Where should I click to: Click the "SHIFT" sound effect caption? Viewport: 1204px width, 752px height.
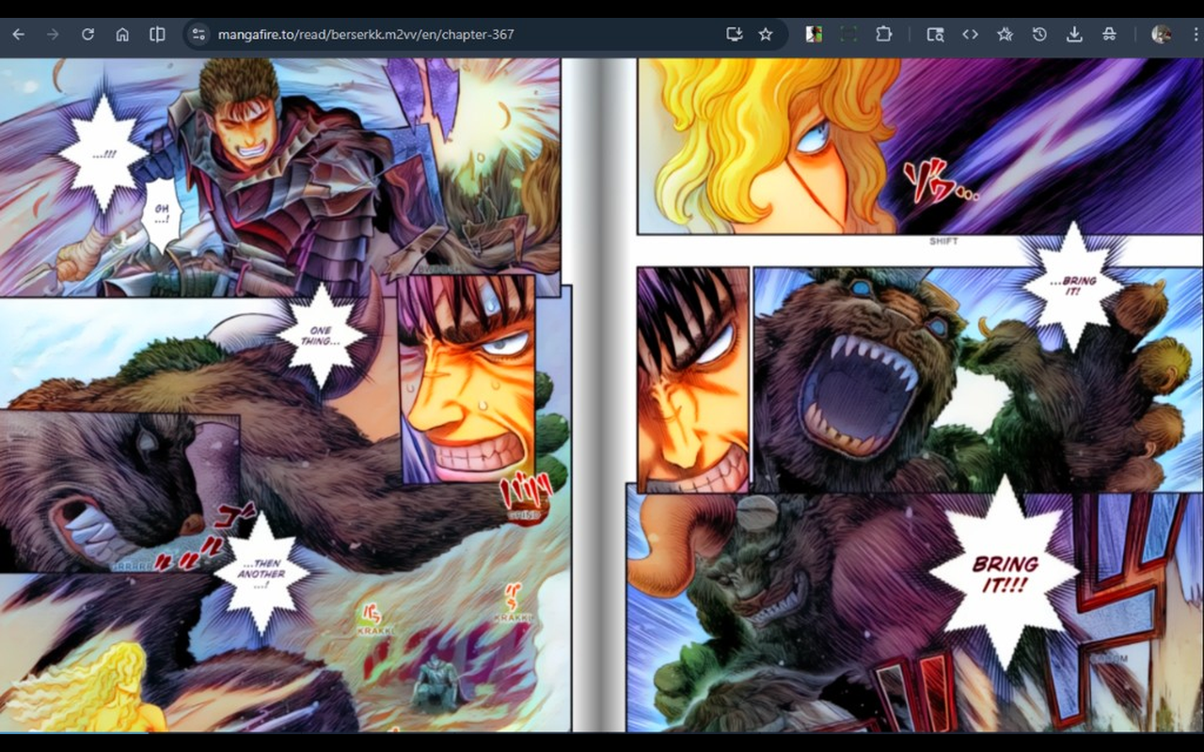[x=943, y=242]
